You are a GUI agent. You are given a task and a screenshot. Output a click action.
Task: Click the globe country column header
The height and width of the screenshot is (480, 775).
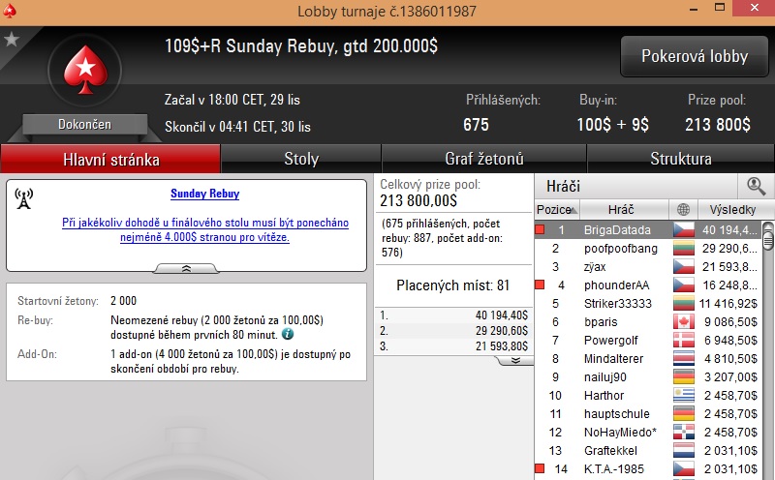pyautogui.click(x=683, y=209)
